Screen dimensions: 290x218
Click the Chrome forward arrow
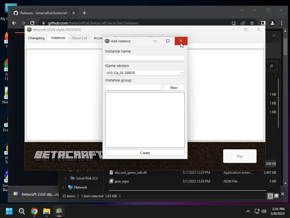(23, 23)
